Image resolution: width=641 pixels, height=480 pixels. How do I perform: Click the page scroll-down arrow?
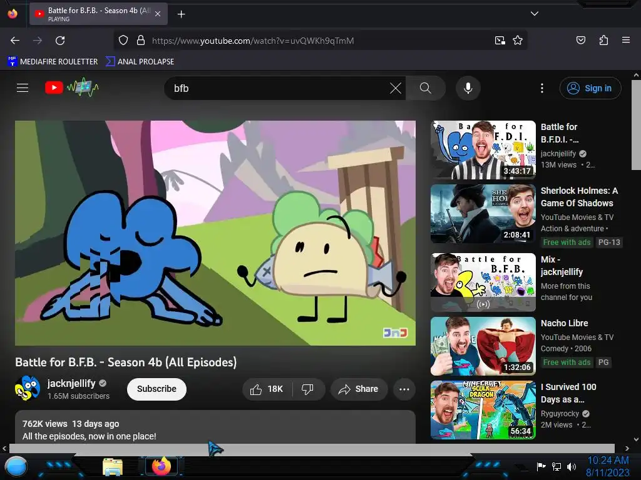point(636,439)
